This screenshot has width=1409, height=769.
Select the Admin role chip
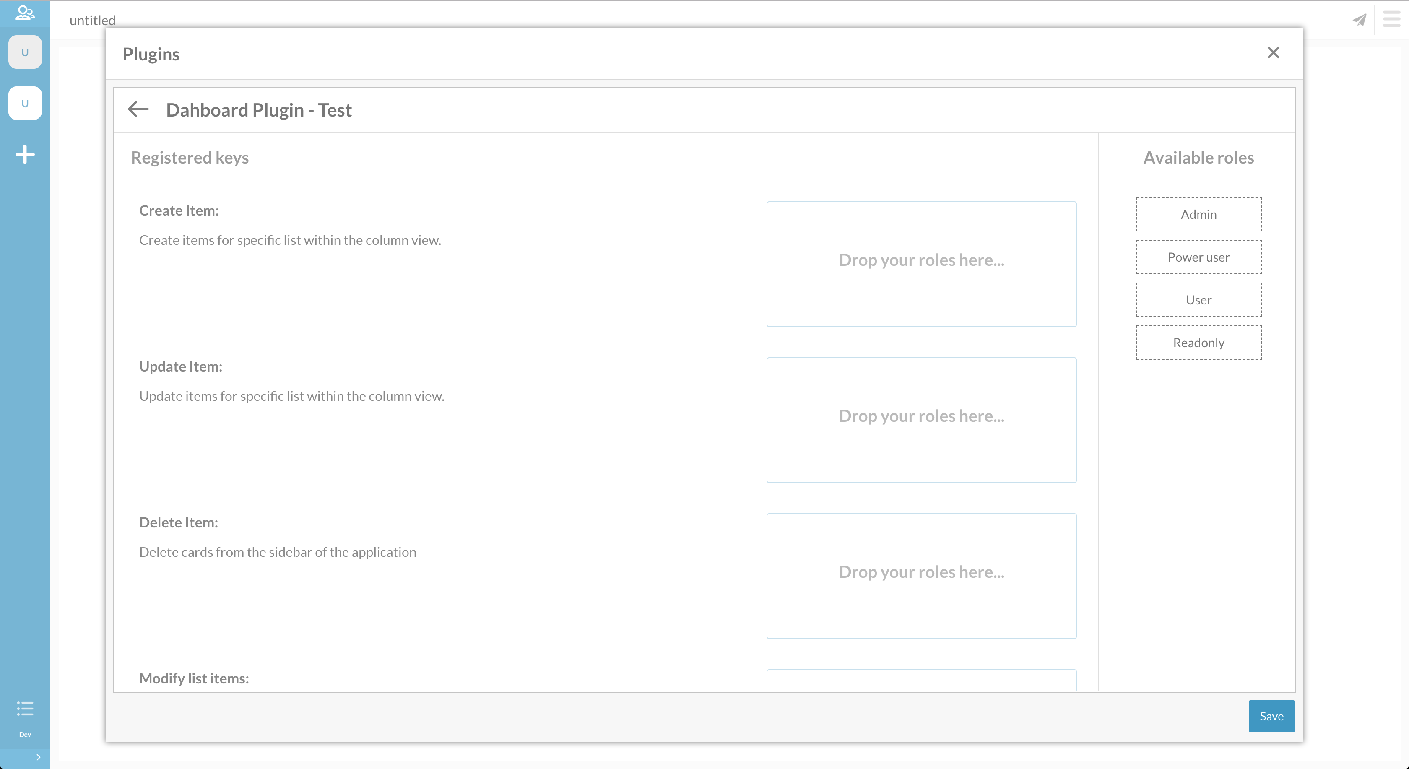1199,214
